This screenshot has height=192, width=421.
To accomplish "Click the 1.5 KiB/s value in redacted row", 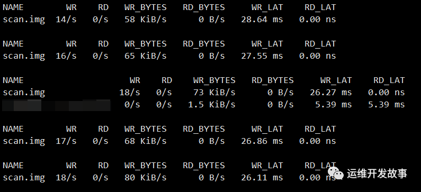I will [212, 105].
